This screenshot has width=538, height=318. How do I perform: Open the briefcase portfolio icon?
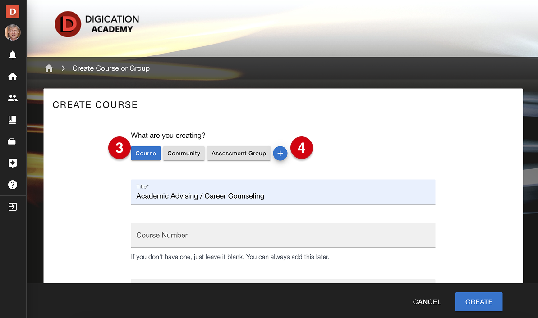[12, 141]
